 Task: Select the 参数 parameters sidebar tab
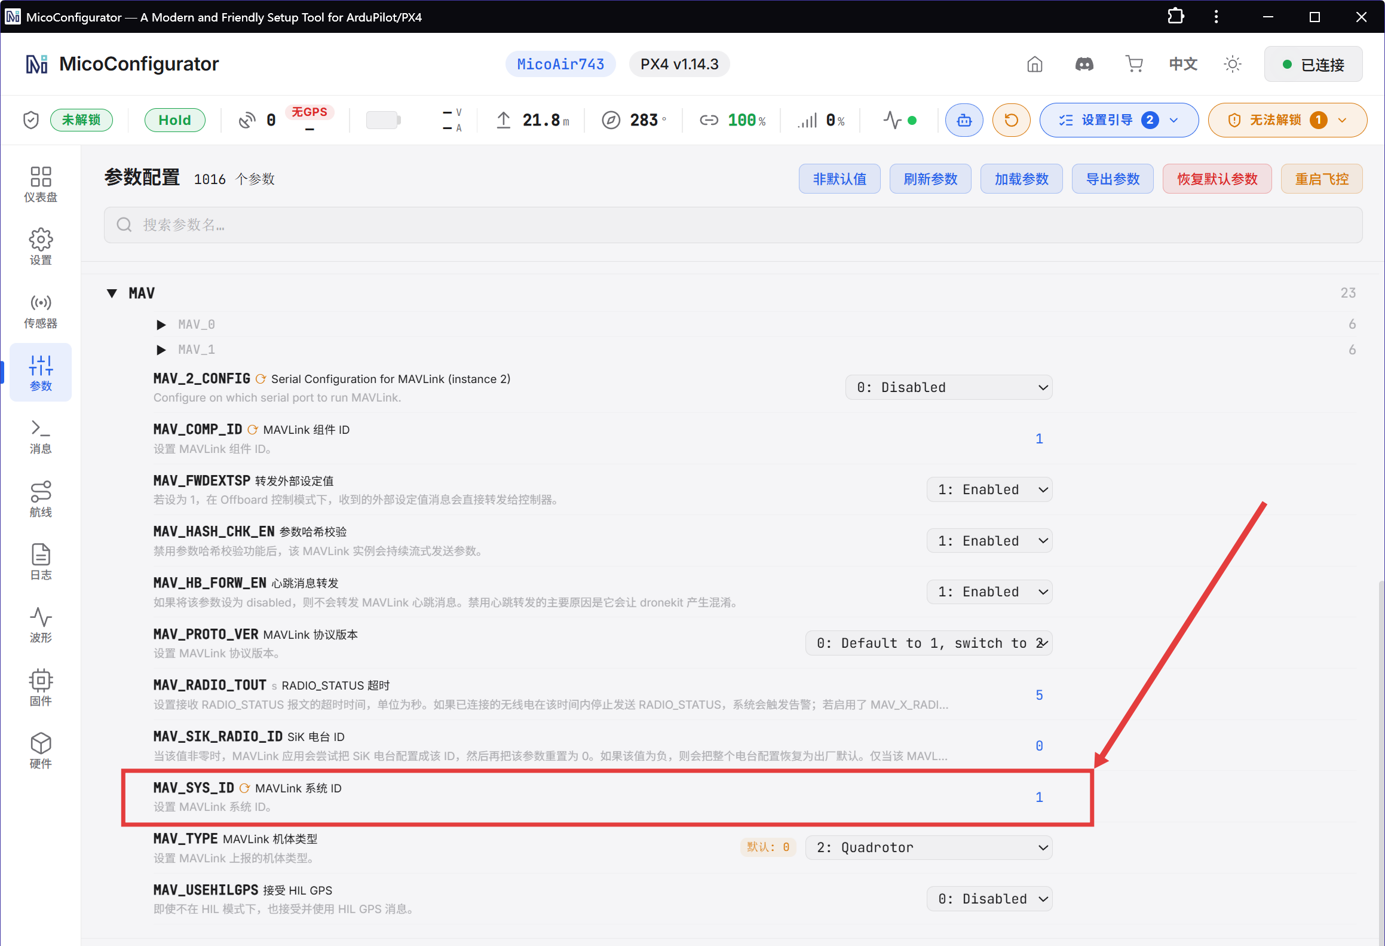point(41,373)
